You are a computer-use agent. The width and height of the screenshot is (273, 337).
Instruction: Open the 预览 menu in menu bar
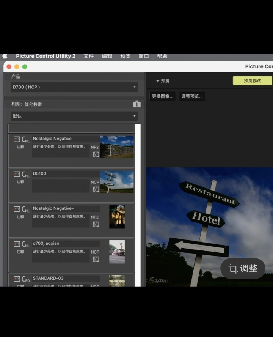pos(126,56)
